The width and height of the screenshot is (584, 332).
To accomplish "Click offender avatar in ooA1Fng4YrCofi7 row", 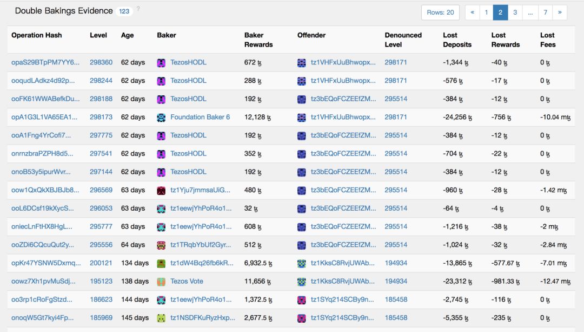I will click(302, 136).
